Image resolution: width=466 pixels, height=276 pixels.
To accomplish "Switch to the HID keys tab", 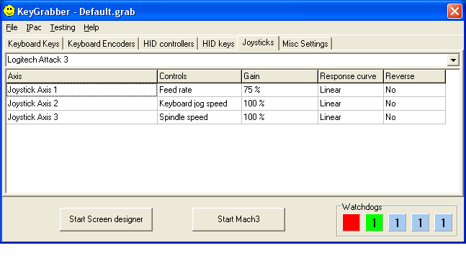I will (x=218, y=44).
